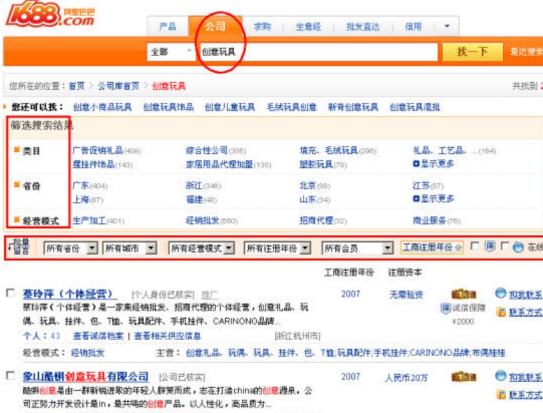Filter by province 江苏
The height and width of the screenshot is (413, 543).
(x=421, y=186)
